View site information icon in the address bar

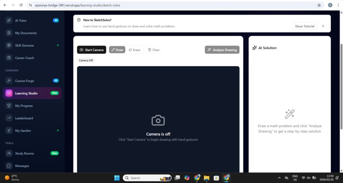click(x=31, y=5)
